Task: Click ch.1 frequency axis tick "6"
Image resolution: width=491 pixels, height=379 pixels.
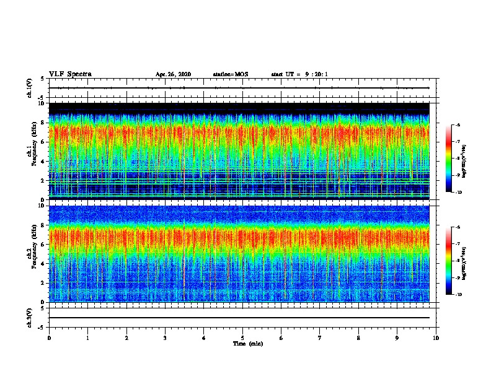Action: (x=44, y=142)
